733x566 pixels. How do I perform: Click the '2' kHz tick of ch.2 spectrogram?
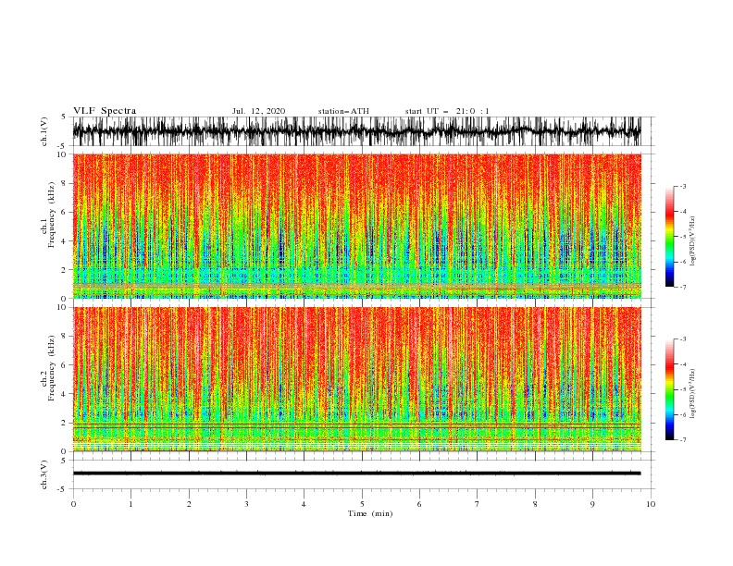(x=66, y=423)
